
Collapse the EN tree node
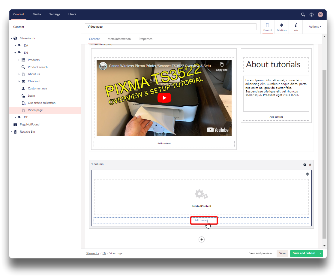15,53
